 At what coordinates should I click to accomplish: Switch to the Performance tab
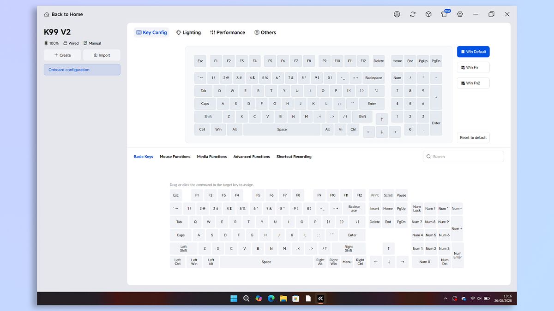pyautogui.click(x=227, y=33)
